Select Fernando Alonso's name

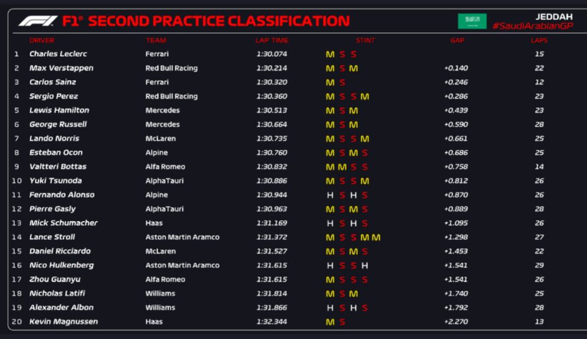click(x=62, y=195)
